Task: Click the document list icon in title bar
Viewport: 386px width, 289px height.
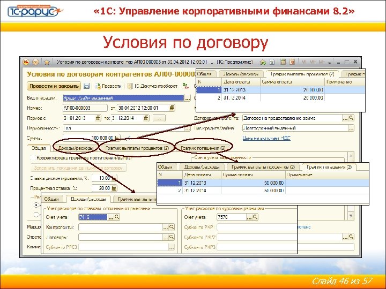Action: (272, 62)
